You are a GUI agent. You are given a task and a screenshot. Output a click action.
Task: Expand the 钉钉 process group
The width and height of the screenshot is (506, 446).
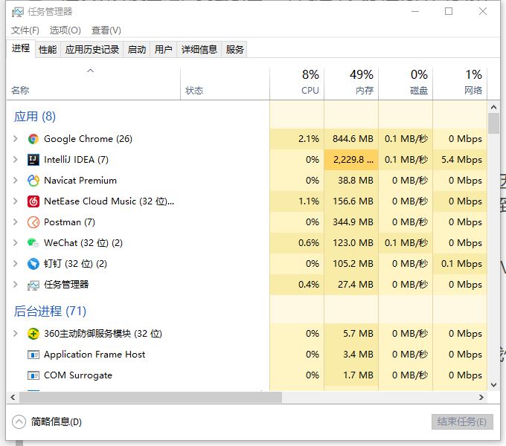tap(15, 264)
